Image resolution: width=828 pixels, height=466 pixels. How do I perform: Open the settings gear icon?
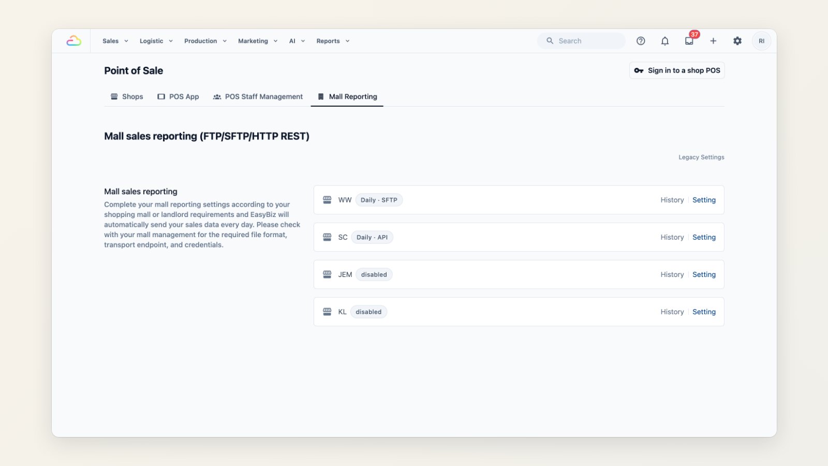(x=737, y=41)
